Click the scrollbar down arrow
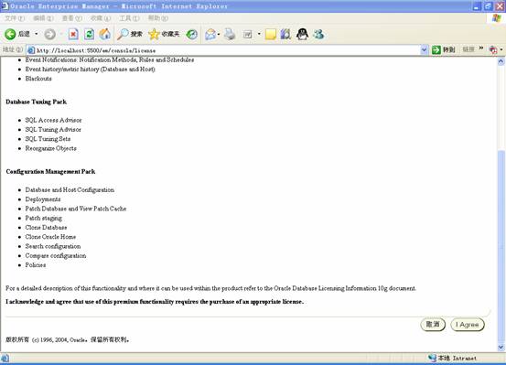The width and height of the screenshot is (506, 365). pos(501,348)
